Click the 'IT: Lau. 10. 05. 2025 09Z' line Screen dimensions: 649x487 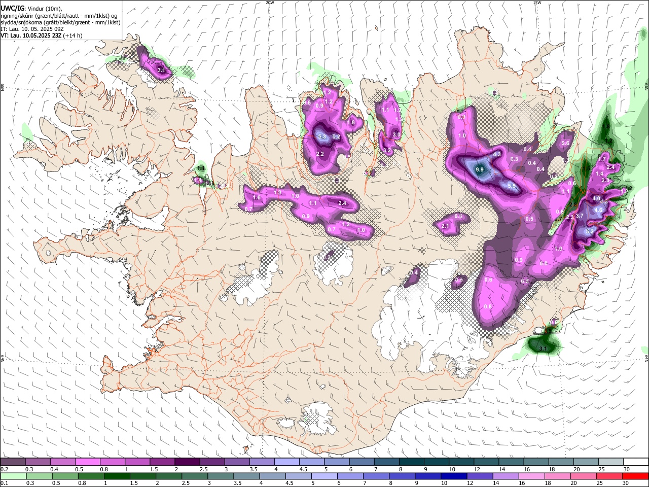point(32,29)
